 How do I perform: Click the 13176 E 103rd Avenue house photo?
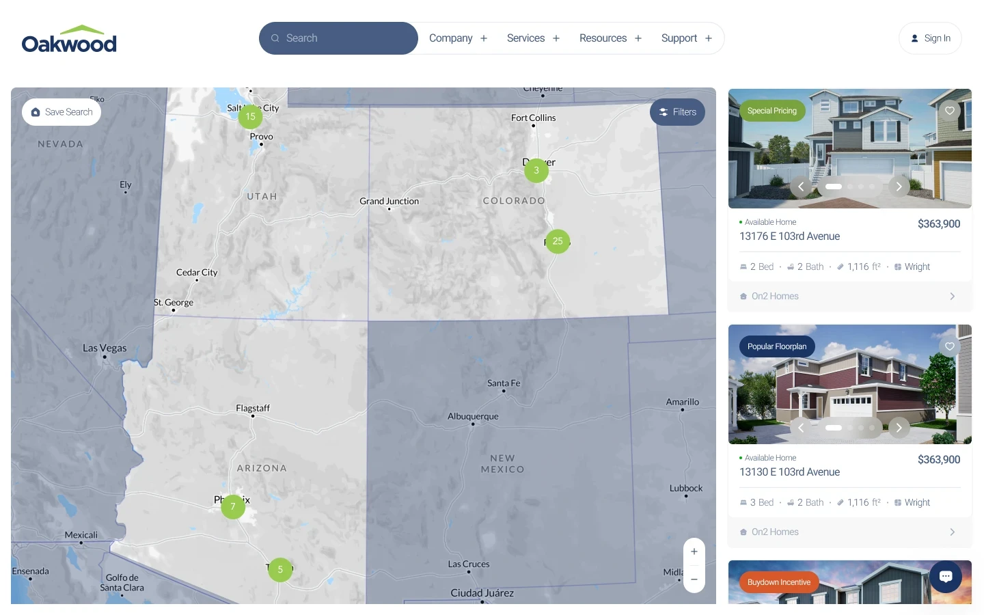[x=850, y=148]
